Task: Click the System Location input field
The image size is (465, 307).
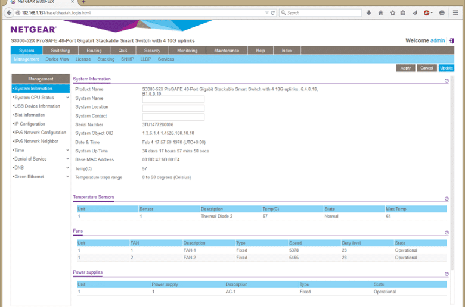Action: pyautogui.click(x=173, y=108)
